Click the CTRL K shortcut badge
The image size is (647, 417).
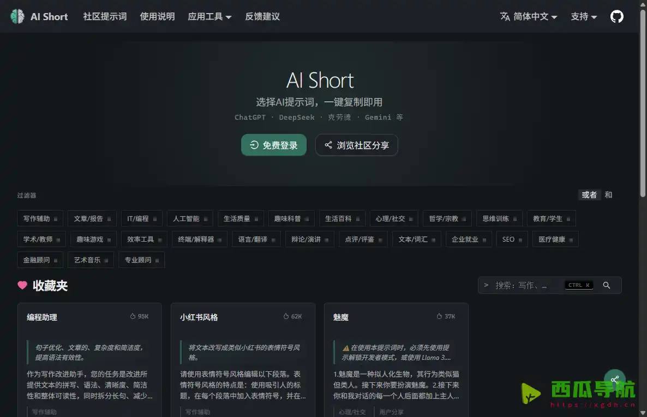[579, 285]
